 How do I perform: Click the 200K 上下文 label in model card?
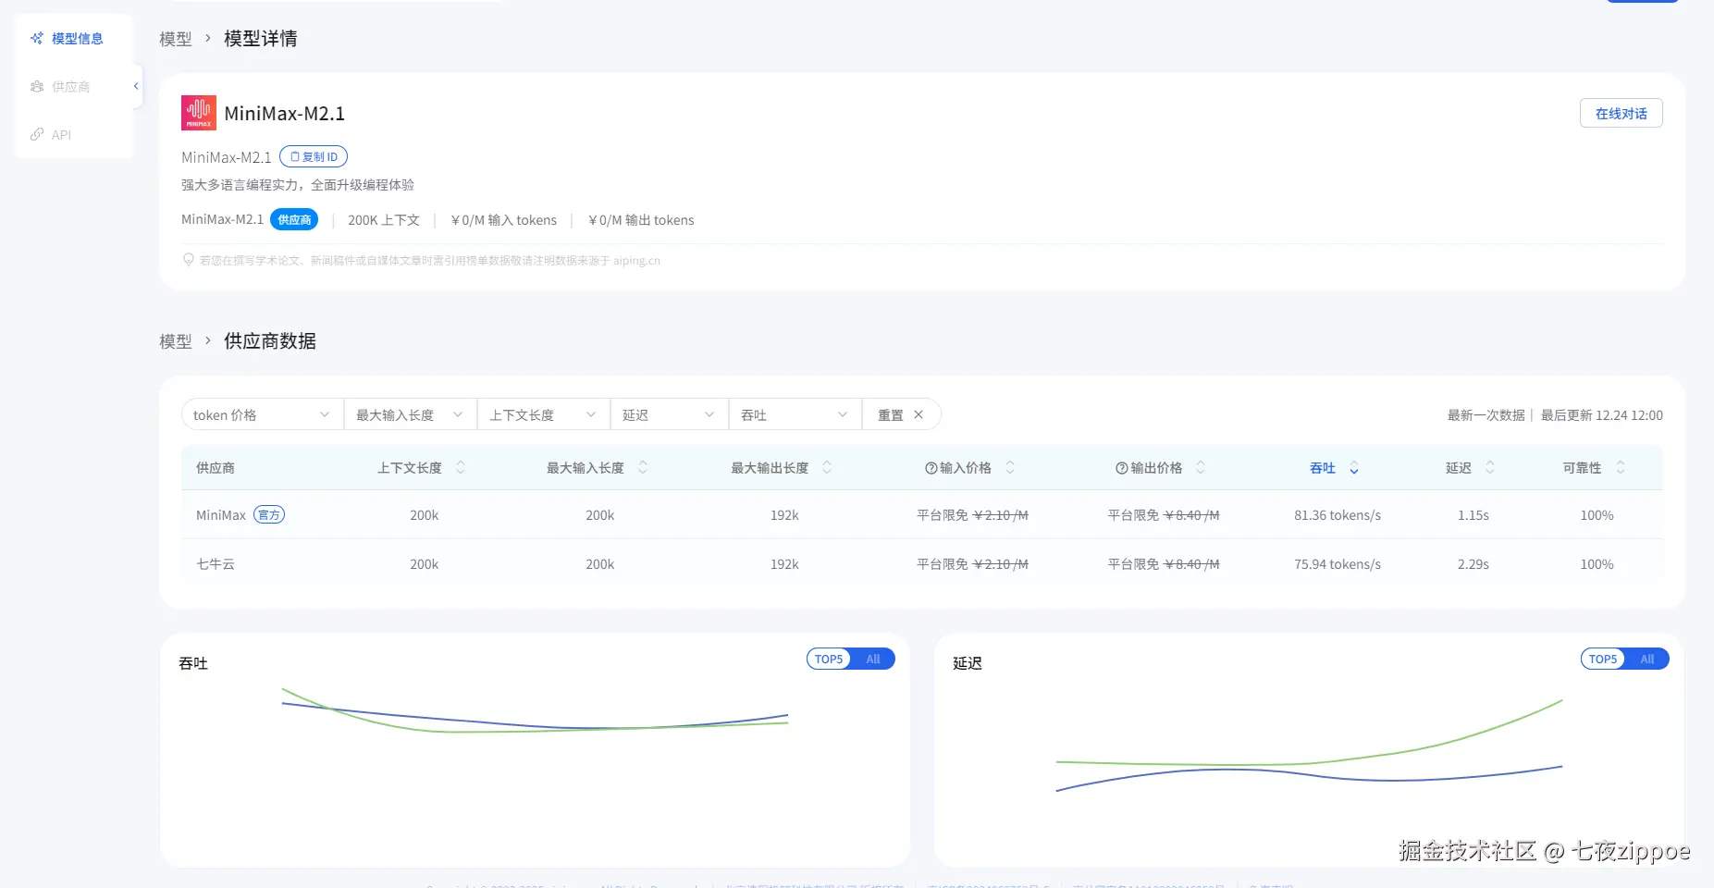[384, 220]
